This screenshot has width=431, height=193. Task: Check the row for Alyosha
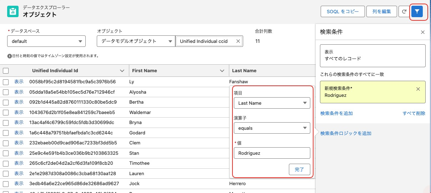point(6,92)
